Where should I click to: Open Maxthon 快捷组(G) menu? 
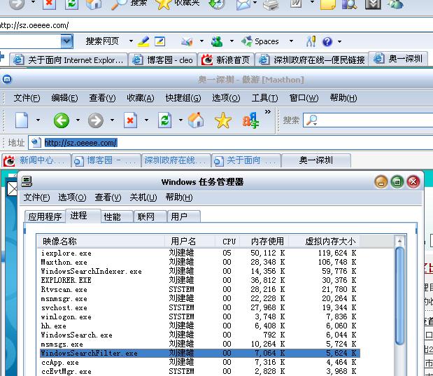183,98
